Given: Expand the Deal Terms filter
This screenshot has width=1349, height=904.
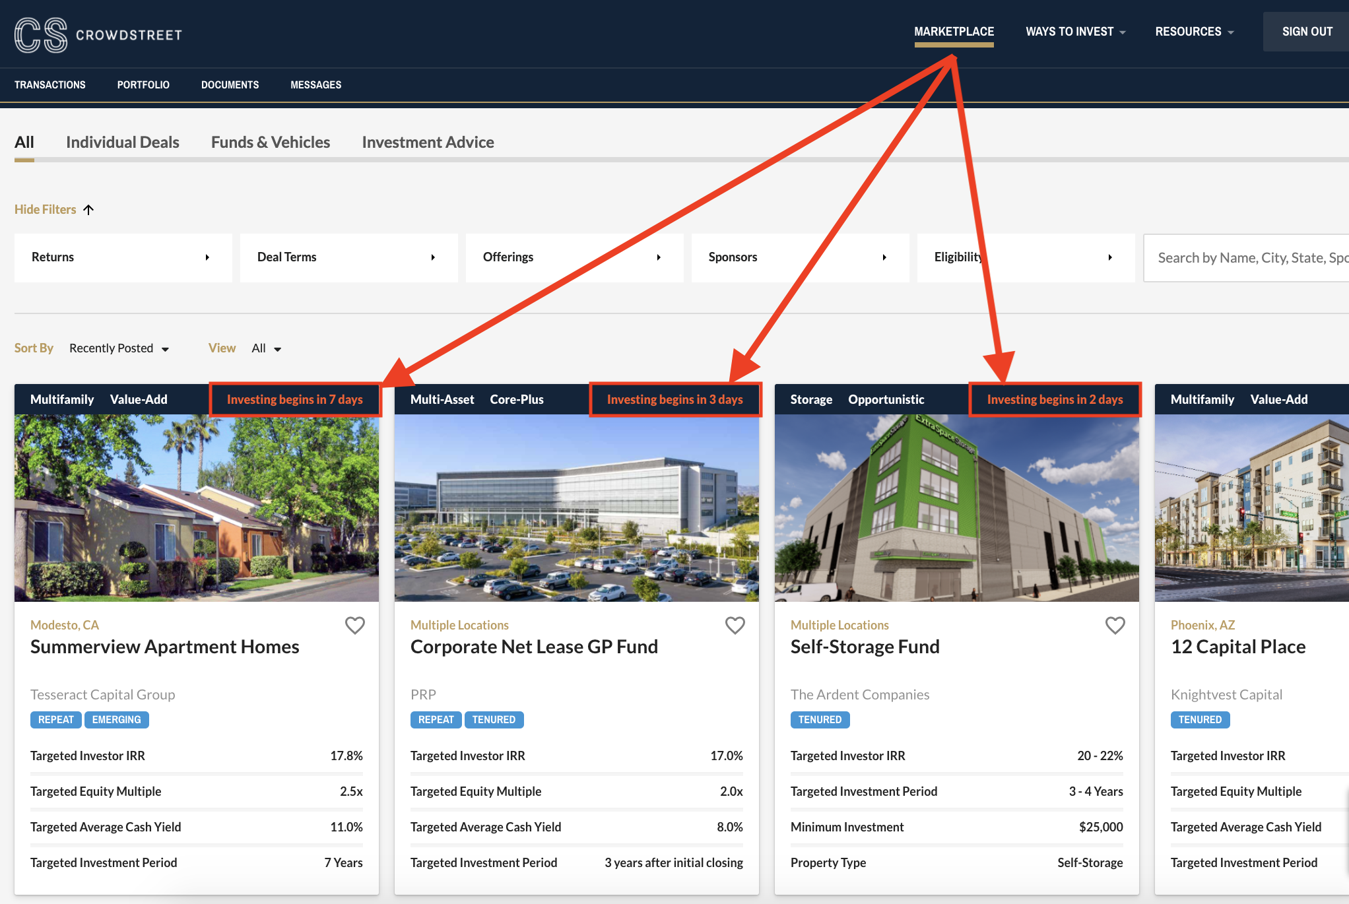Looking at the screenshot, I should [349, 257].
